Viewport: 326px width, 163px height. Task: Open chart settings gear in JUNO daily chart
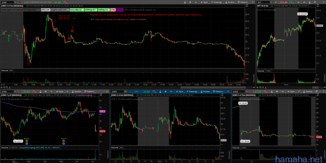click(46, 91)
